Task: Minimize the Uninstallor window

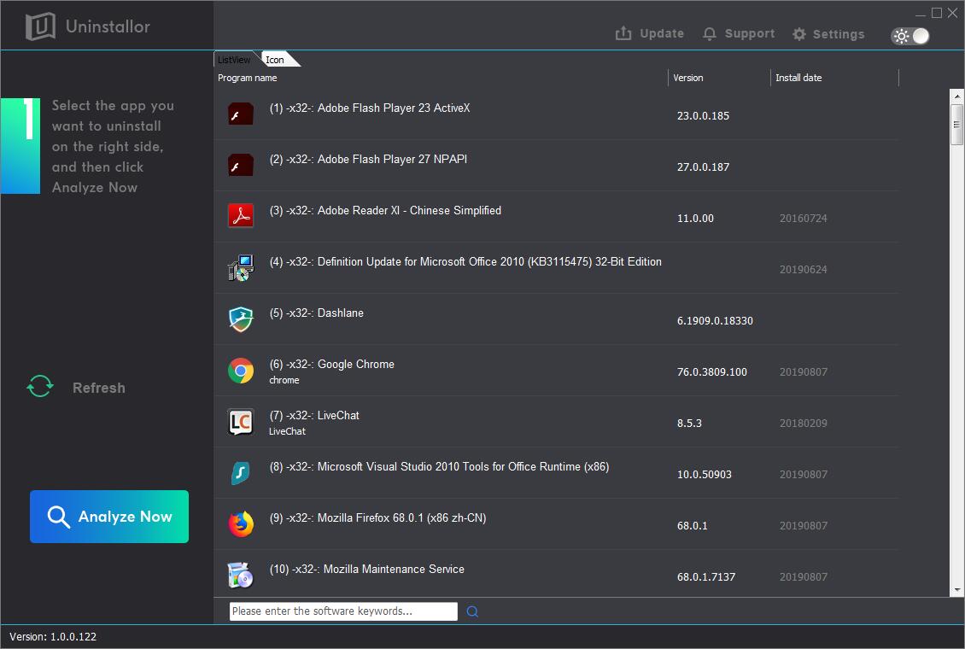Action: click(x=921, y=14)
